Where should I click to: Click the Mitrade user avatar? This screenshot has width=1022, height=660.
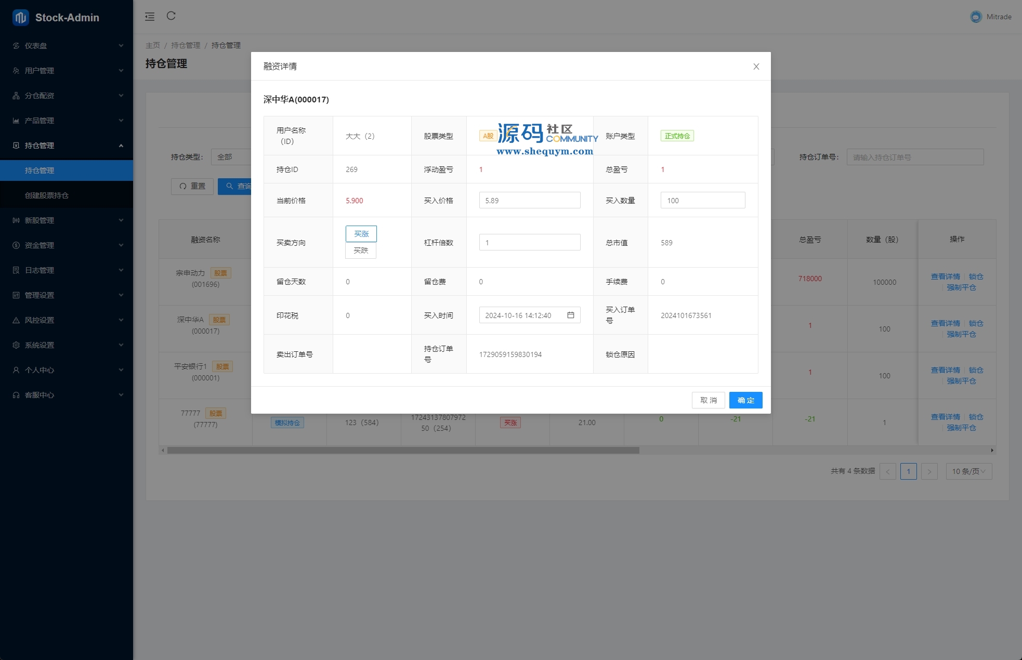[x=976, y=17]
